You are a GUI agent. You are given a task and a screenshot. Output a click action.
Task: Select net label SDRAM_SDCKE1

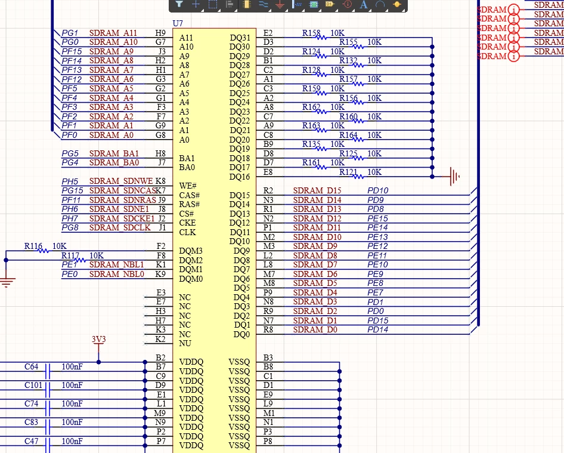122,218
